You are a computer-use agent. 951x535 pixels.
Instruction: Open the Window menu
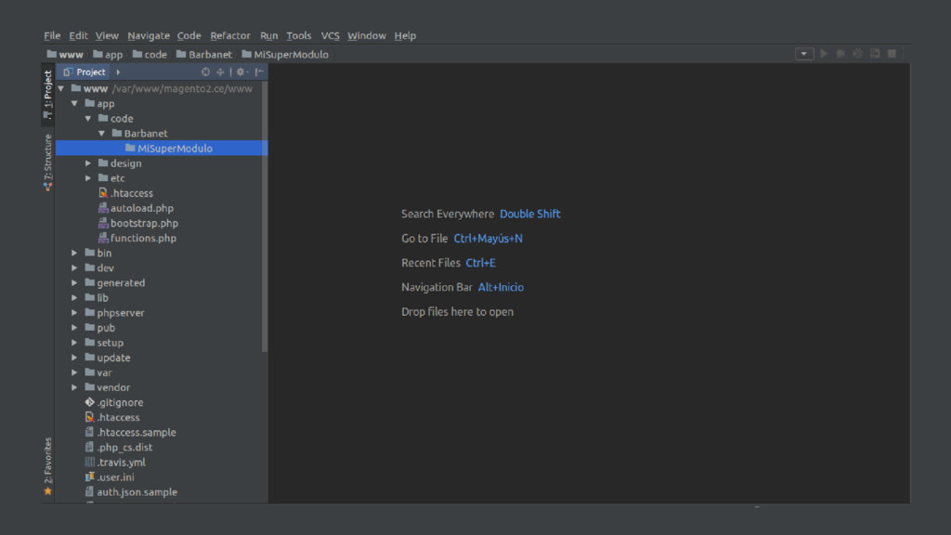tap(366, 36)
